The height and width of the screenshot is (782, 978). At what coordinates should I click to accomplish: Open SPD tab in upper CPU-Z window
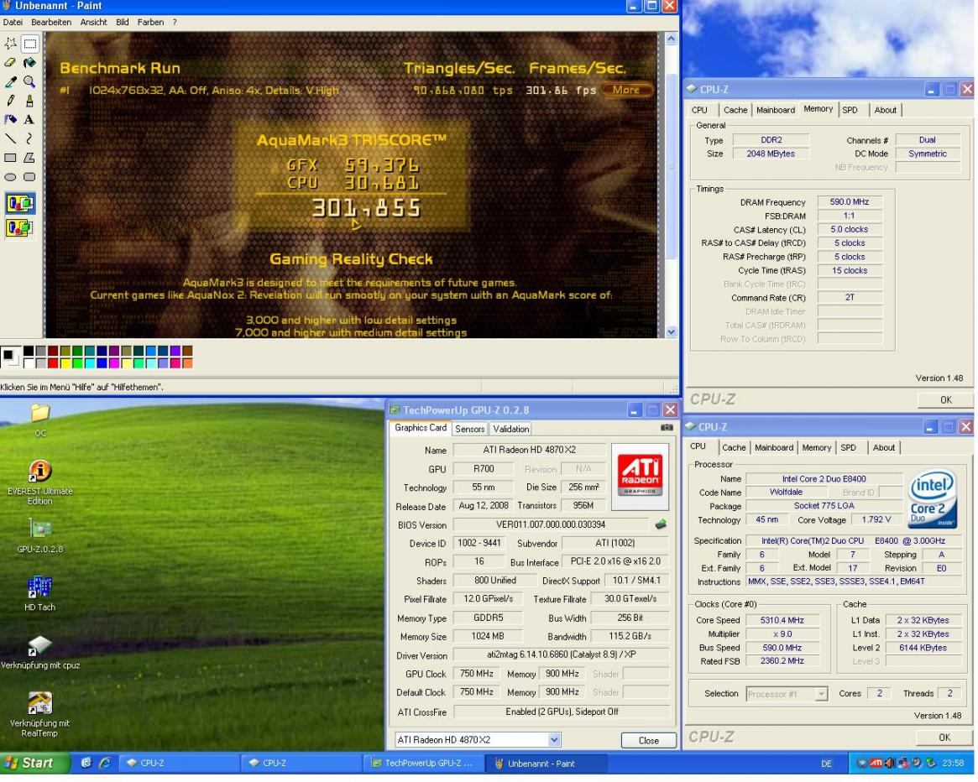[x=850, y=110]
